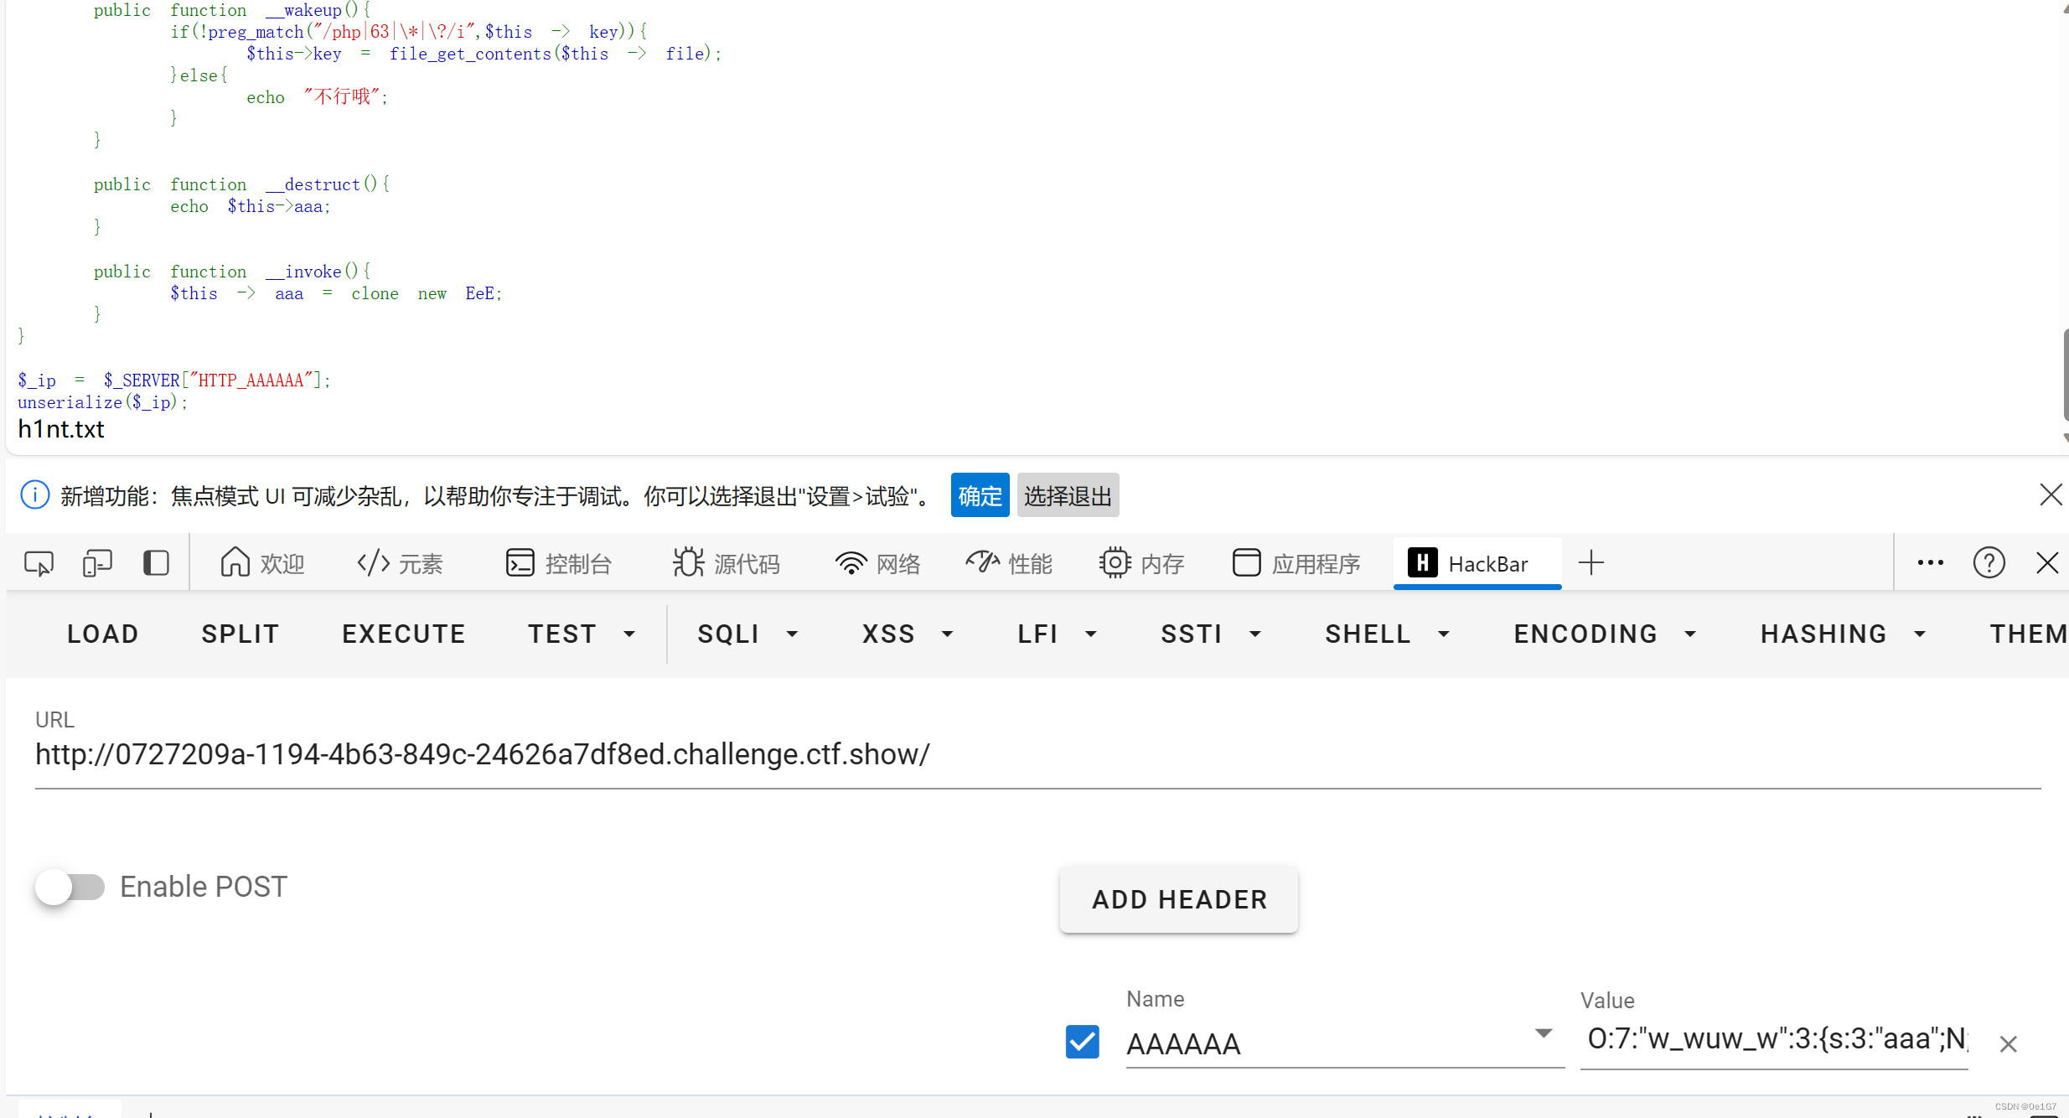The width and height of the screenshot is (2069, 1118).
Task: Enable the POST toggle
Action: point(71,887)
